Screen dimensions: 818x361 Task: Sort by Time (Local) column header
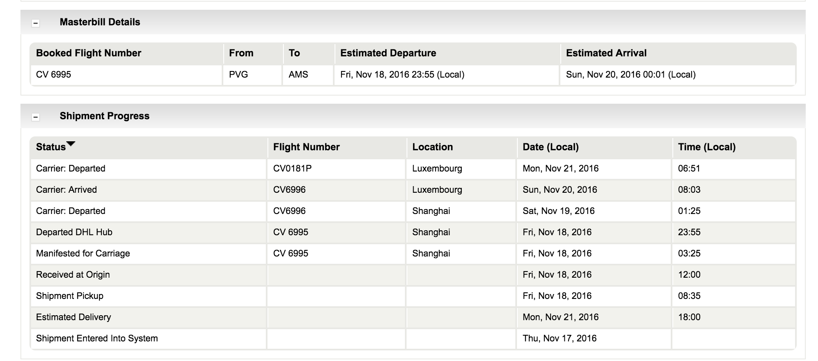click(707, 147)
